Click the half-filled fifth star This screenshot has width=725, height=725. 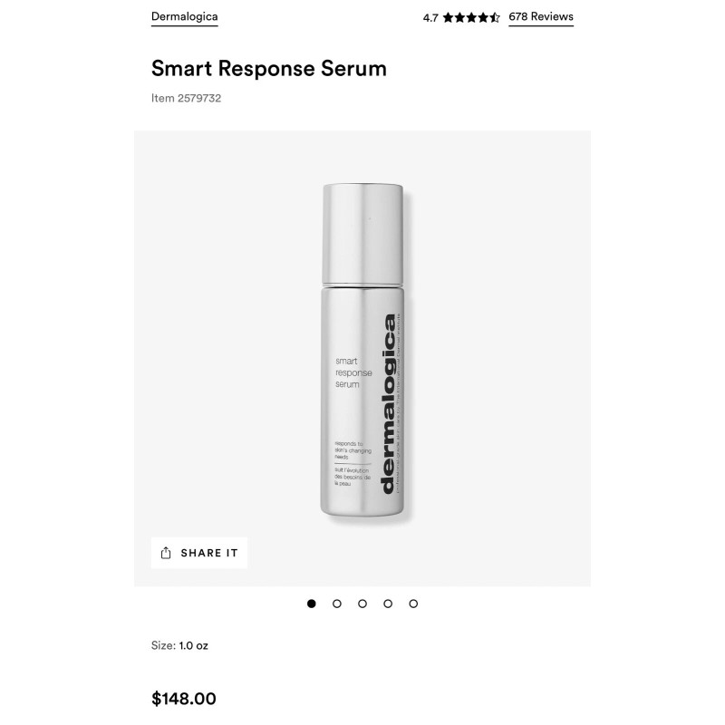point(495,17)
